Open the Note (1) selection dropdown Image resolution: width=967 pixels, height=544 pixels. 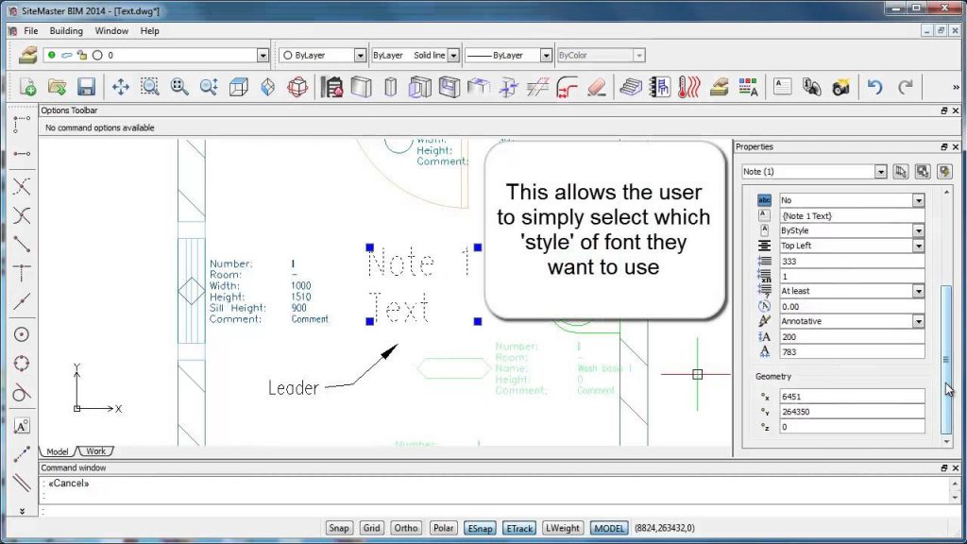click(880, 172)
